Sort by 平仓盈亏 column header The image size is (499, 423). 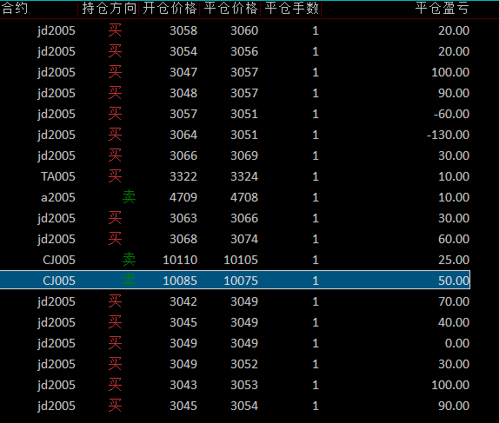(442, 9)
